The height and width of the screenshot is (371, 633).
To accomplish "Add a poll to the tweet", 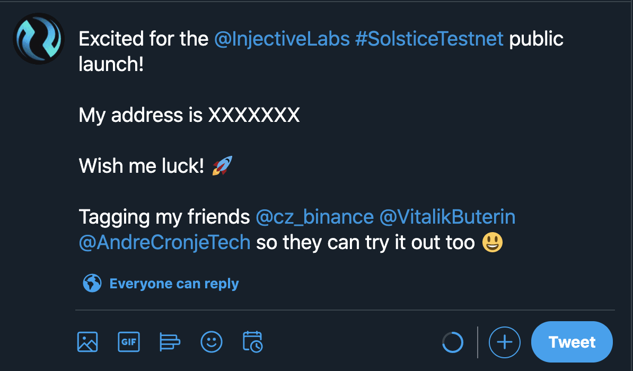I will (170, 342).
